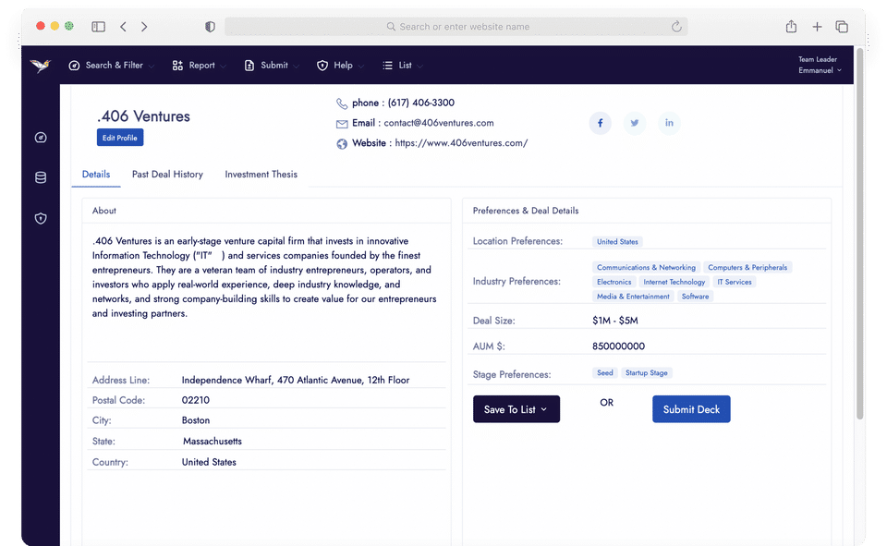Visit the firm's Twitter profile
887x546 pixels.
(635, 123)
